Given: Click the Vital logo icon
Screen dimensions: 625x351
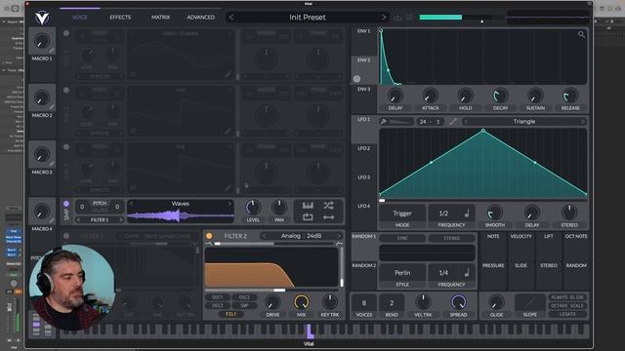Looking at the screenshot, I should (x=42, y=18).
